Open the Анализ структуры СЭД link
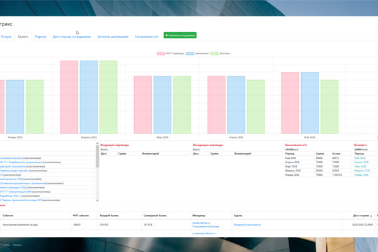Image resolution: width=378 pixels, height=252 pixels. point(13,187)
